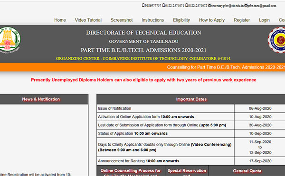This screenshot has height=176, width=285.
Task: Click the Important Dates table header
Action: (191, 99)
